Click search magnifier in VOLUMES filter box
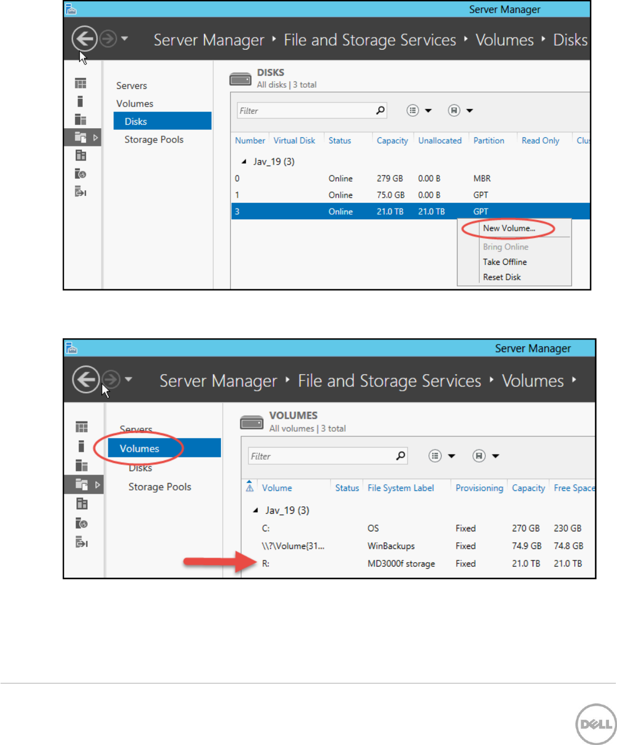Image resolution: width=617 pixels, height=745 pixels. pos(401,456)
